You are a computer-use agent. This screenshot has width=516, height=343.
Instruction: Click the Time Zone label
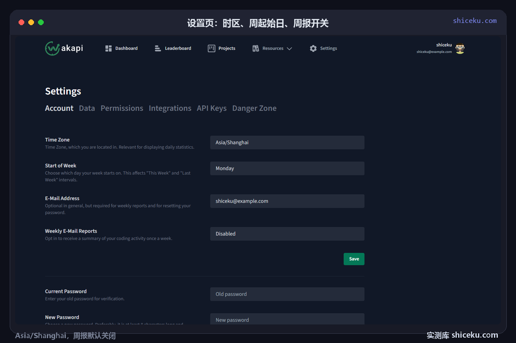coord(57,140)
